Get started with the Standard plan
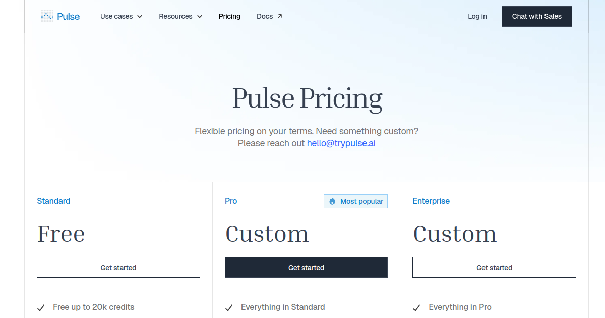 [x=118, y=267]
